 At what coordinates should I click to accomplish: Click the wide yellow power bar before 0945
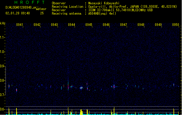click(81, 112)
